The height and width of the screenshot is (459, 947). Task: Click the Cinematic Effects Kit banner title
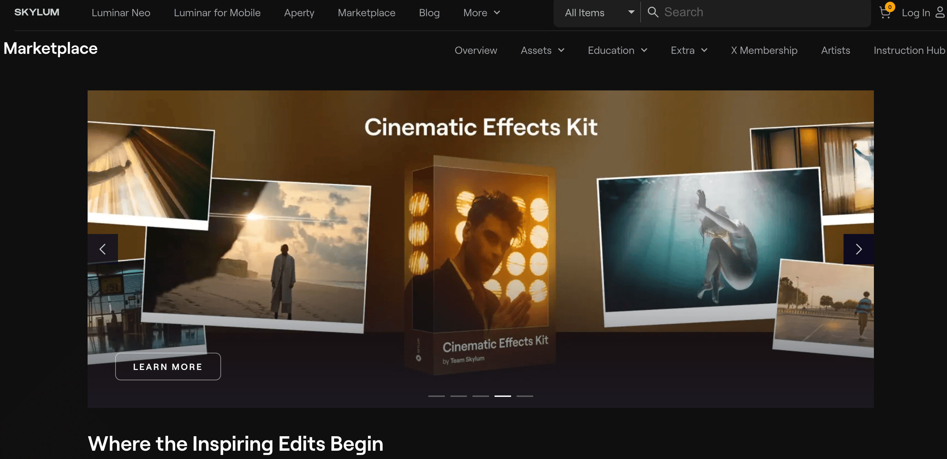[x=481, y=127]
